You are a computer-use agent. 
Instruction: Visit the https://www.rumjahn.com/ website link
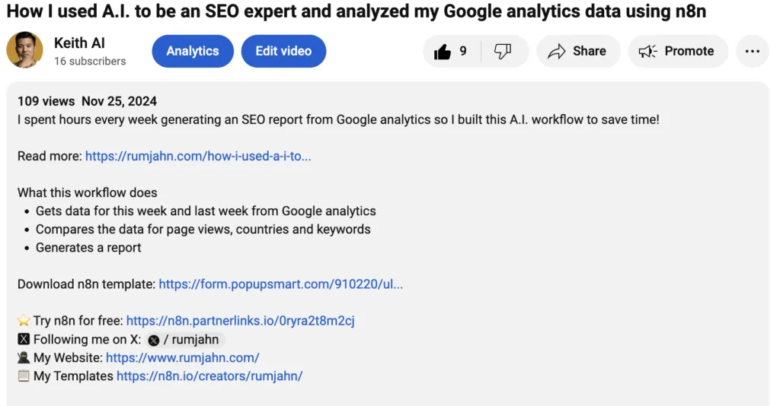point(183,357)
